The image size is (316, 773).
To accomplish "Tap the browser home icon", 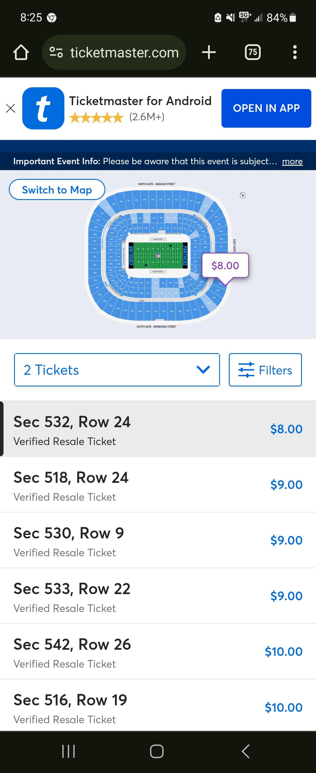I will point(21,52).
